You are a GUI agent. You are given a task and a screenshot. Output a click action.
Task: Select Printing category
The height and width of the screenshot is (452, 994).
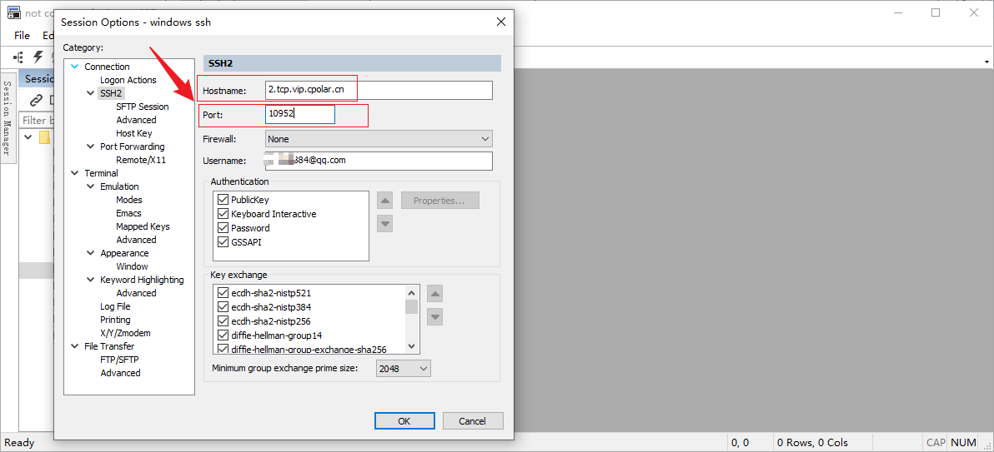[115, 320]
